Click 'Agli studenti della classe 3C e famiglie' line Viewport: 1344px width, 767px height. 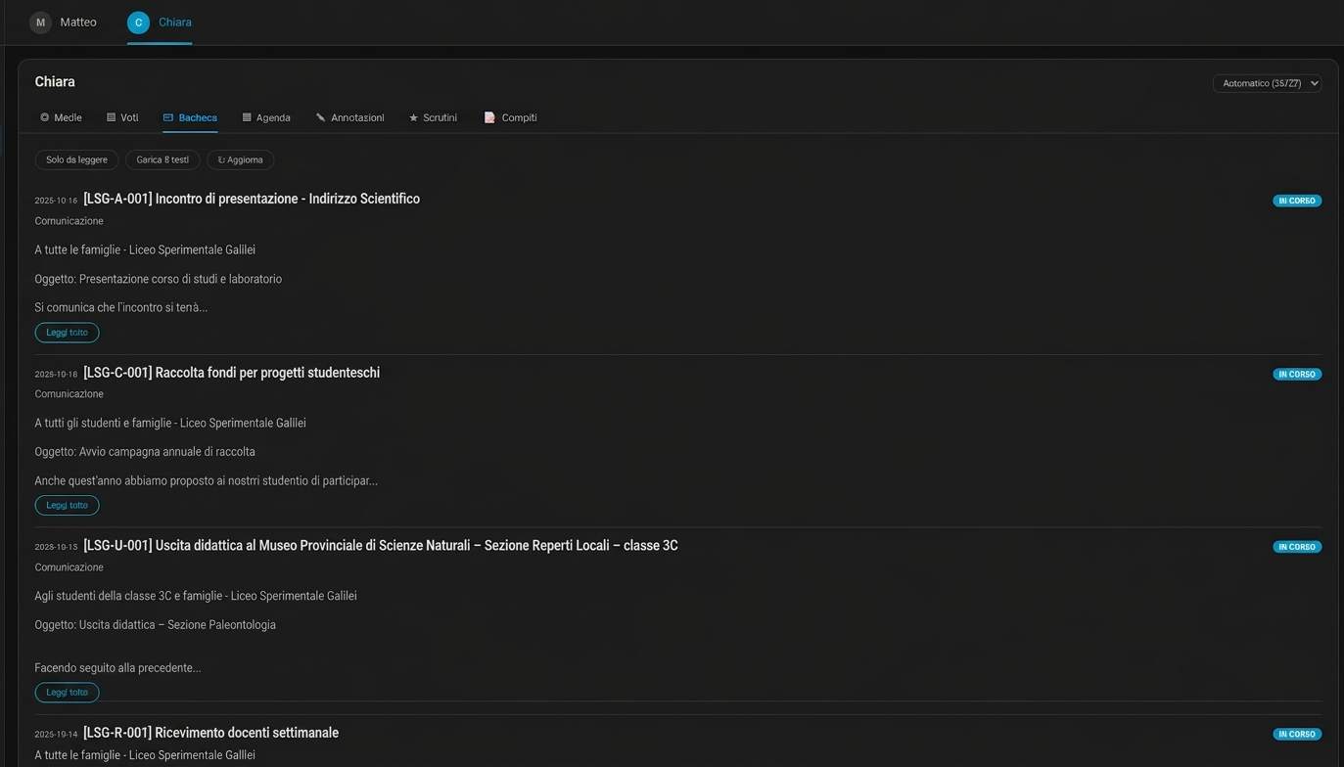(196, 596)
